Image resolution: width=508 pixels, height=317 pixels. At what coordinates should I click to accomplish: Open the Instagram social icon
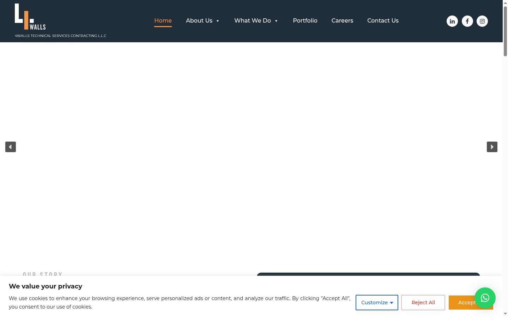[482, 21]
